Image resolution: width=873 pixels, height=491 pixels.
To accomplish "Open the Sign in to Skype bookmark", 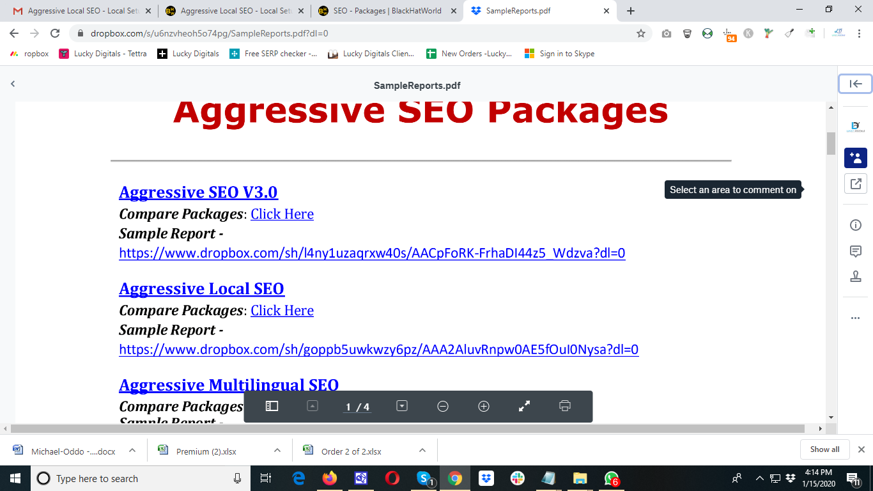I will pos(559,54).
